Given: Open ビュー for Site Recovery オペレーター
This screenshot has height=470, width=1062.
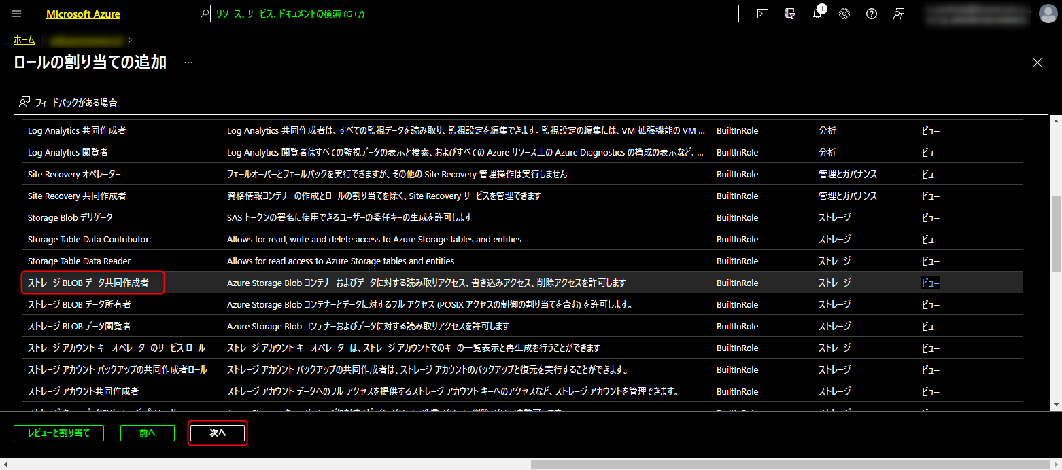Looking at the screenshot, I should click(931, 174).
